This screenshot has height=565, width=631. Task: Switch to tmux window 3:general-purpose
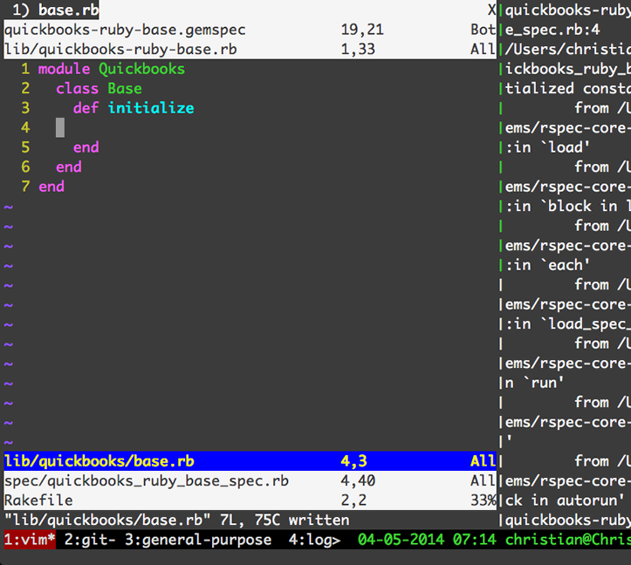198,540
